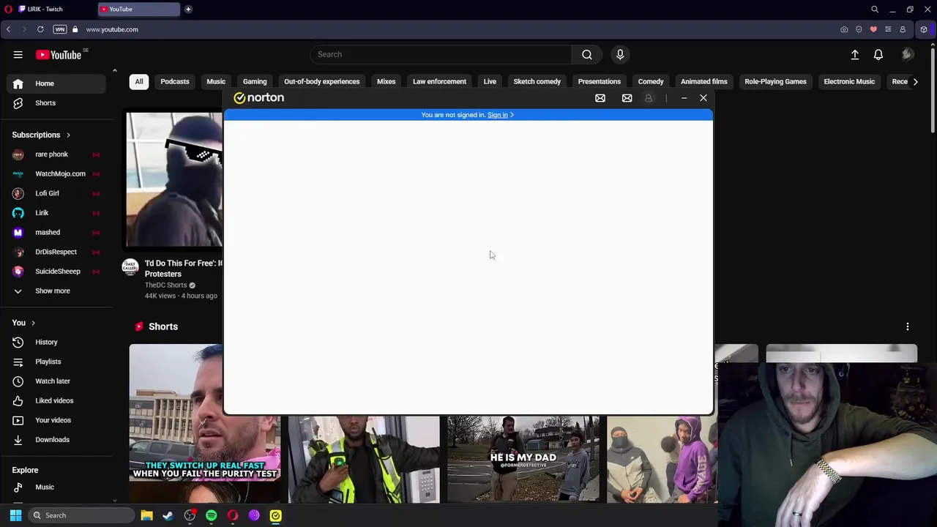The height and width of the screenshot is (527, 937).
Task: Open Shorts shelf three-dot menu
Action: [x=908, y=326]
